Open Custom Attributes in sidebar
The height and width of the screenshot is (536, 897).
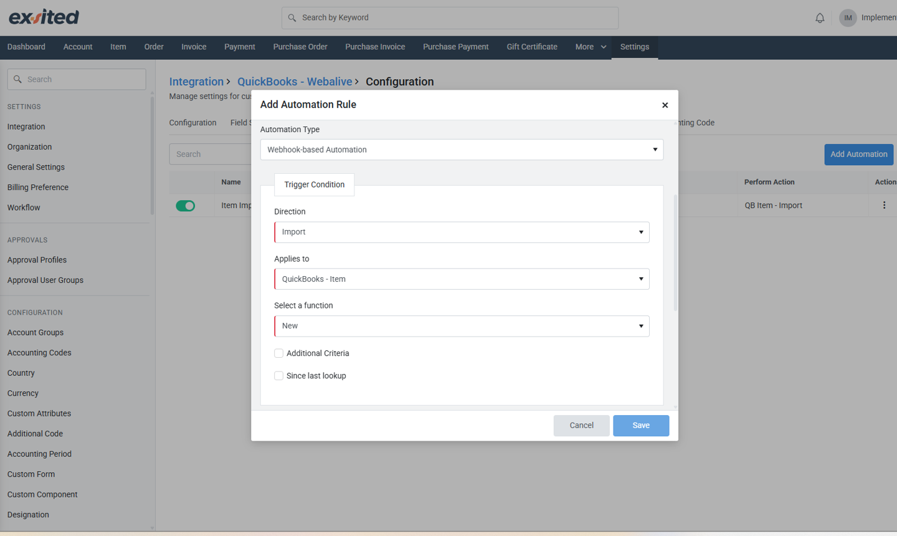point(39,414)
